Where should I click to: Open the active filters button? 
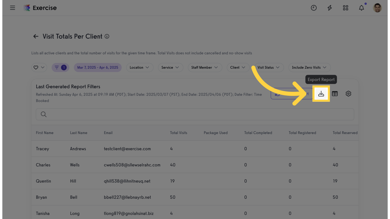60,68
